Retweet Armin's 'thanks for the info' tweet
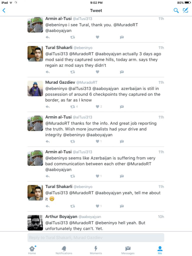 pyautogui.click(x=73, y=141)
